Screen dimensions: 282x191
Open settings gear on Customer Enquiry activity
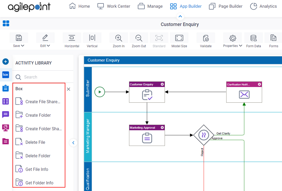162,84
